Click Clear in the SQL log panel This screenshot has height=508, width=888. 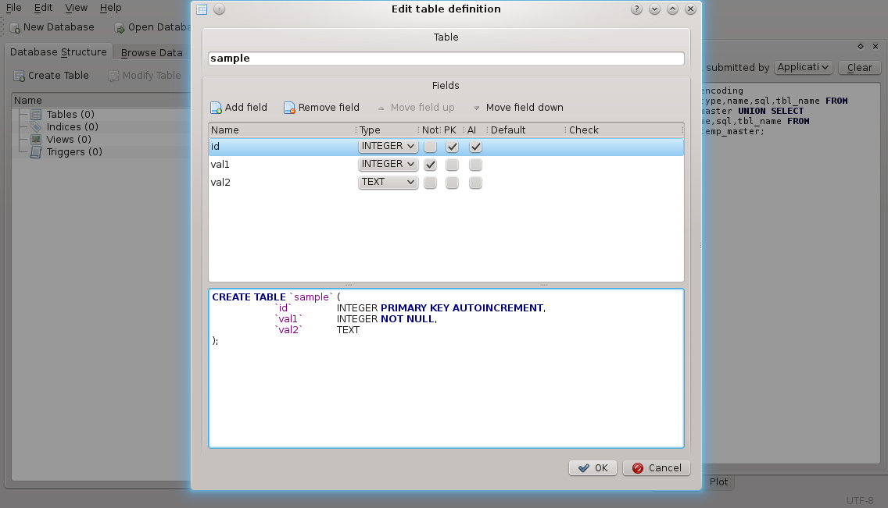click(859, 67)
